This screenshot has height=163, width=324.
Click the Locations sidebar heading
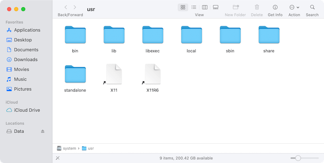pos(15,123)
